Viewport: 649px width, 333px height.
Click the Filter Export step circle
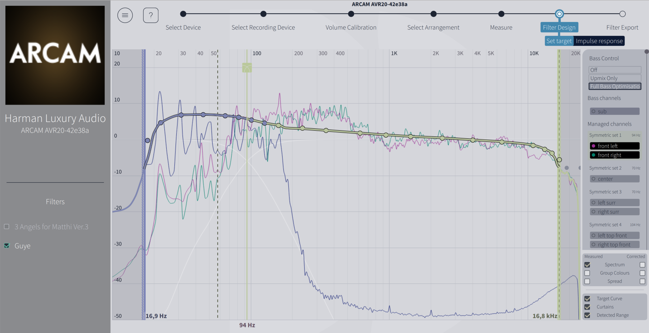[x=622, y=14]
